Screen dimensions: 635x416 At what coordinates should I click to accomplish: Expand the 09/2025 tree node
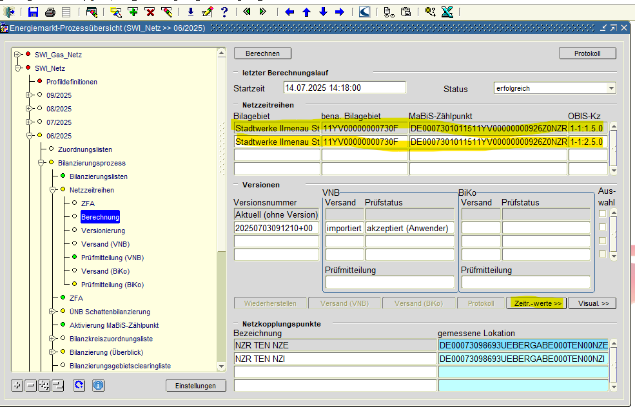pos(29,95)
